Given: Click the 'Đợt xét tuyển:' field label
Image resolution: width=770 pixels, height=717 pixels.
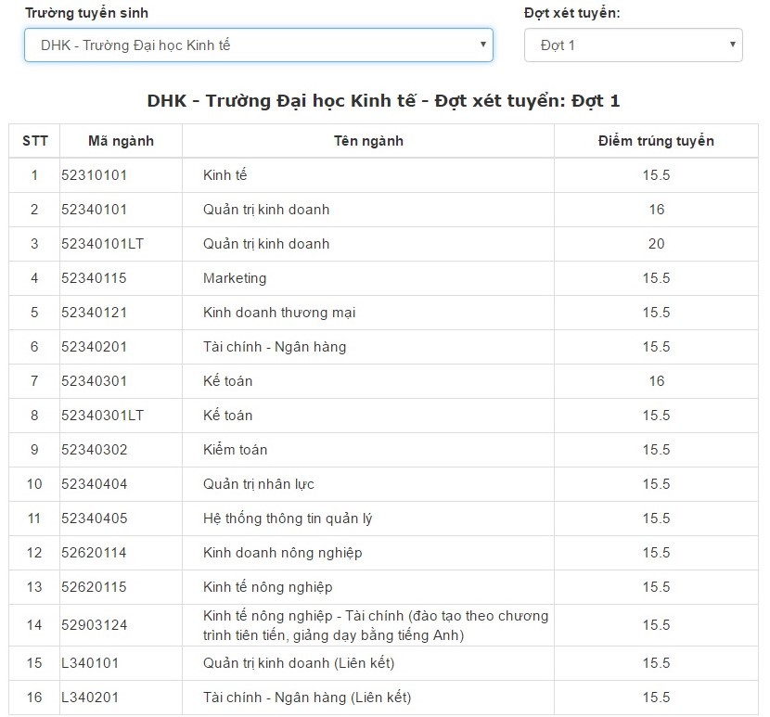Looking at the screenshot, I should 571,13.
